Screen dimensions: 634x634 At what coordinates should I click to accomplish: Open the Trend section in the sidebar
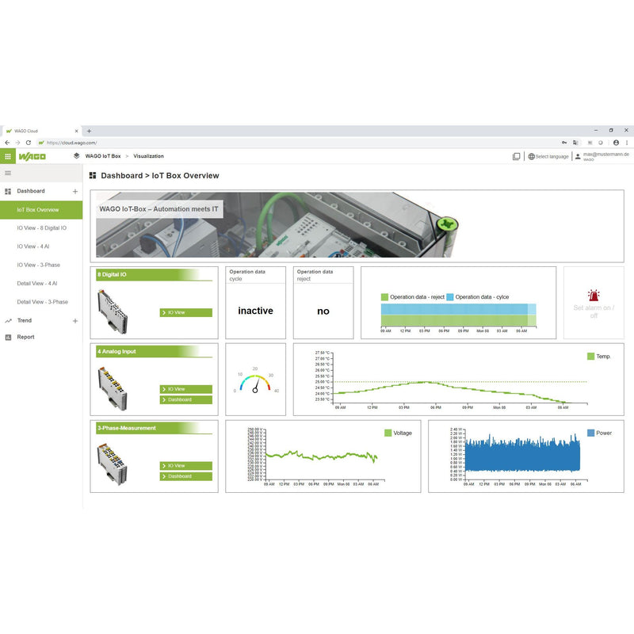point(25,321)
